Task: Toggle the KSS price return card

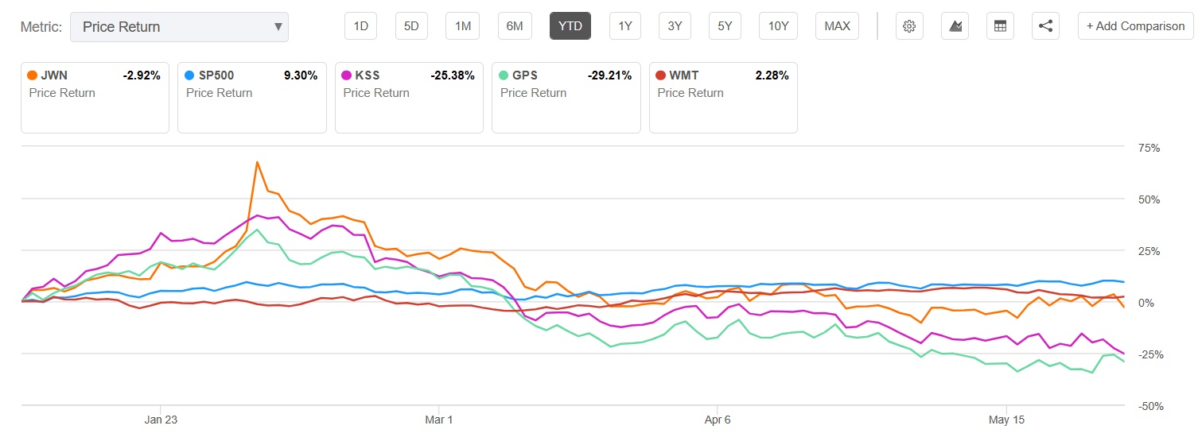Action: [409, 97]
